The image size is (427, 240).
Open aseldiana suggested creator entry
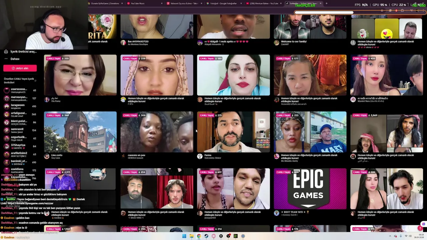(x=19, y=170)
